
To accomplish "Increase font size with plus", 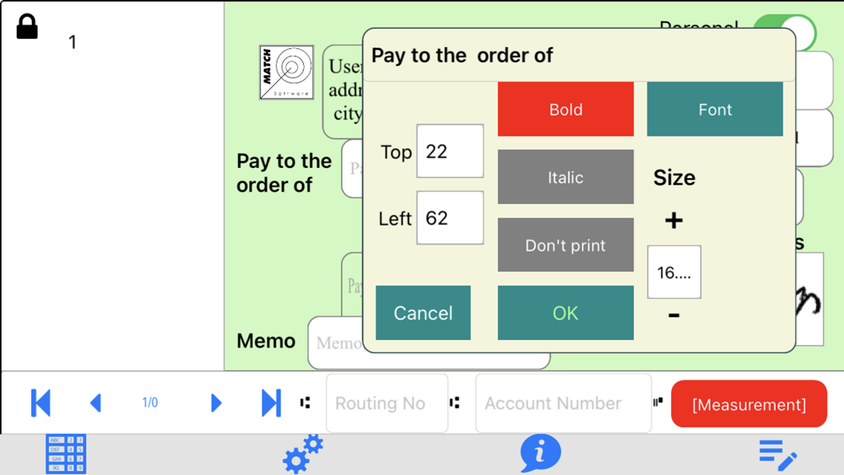I will (x=674, y=220).
